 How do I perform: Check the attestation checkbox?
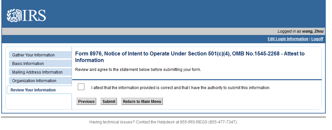coord(81,87)
